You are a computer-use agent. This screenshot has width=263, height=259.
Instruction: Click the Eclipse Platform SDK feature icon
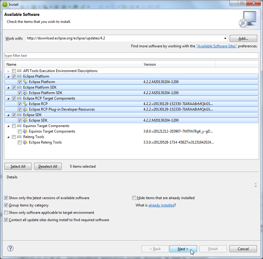25,93
